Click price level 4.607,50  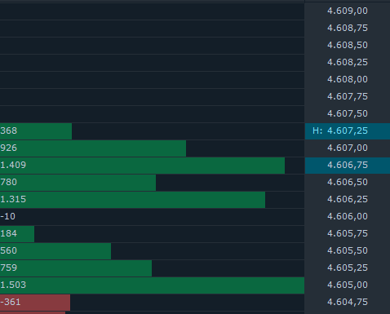(x=348, y=114)
